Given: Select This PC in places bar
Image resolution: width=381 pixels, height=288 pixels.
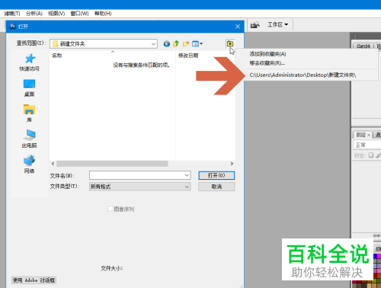Looking at the screenshot, I should [29, 139].
